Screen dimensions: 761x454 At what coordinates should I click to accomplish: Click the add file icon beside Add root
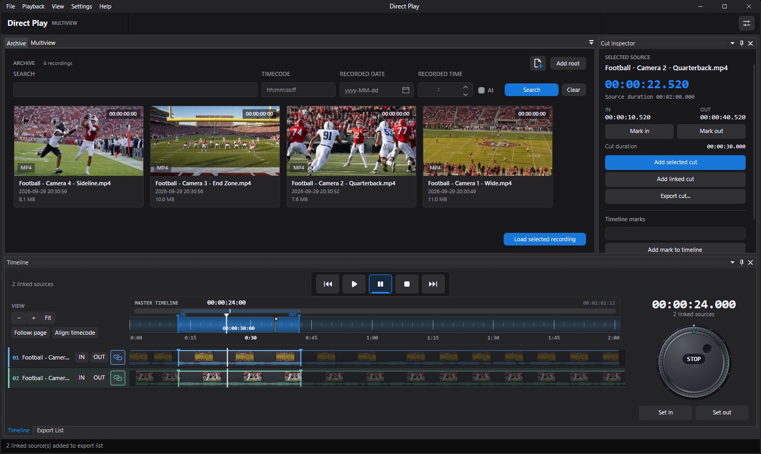tap(537, 63)
